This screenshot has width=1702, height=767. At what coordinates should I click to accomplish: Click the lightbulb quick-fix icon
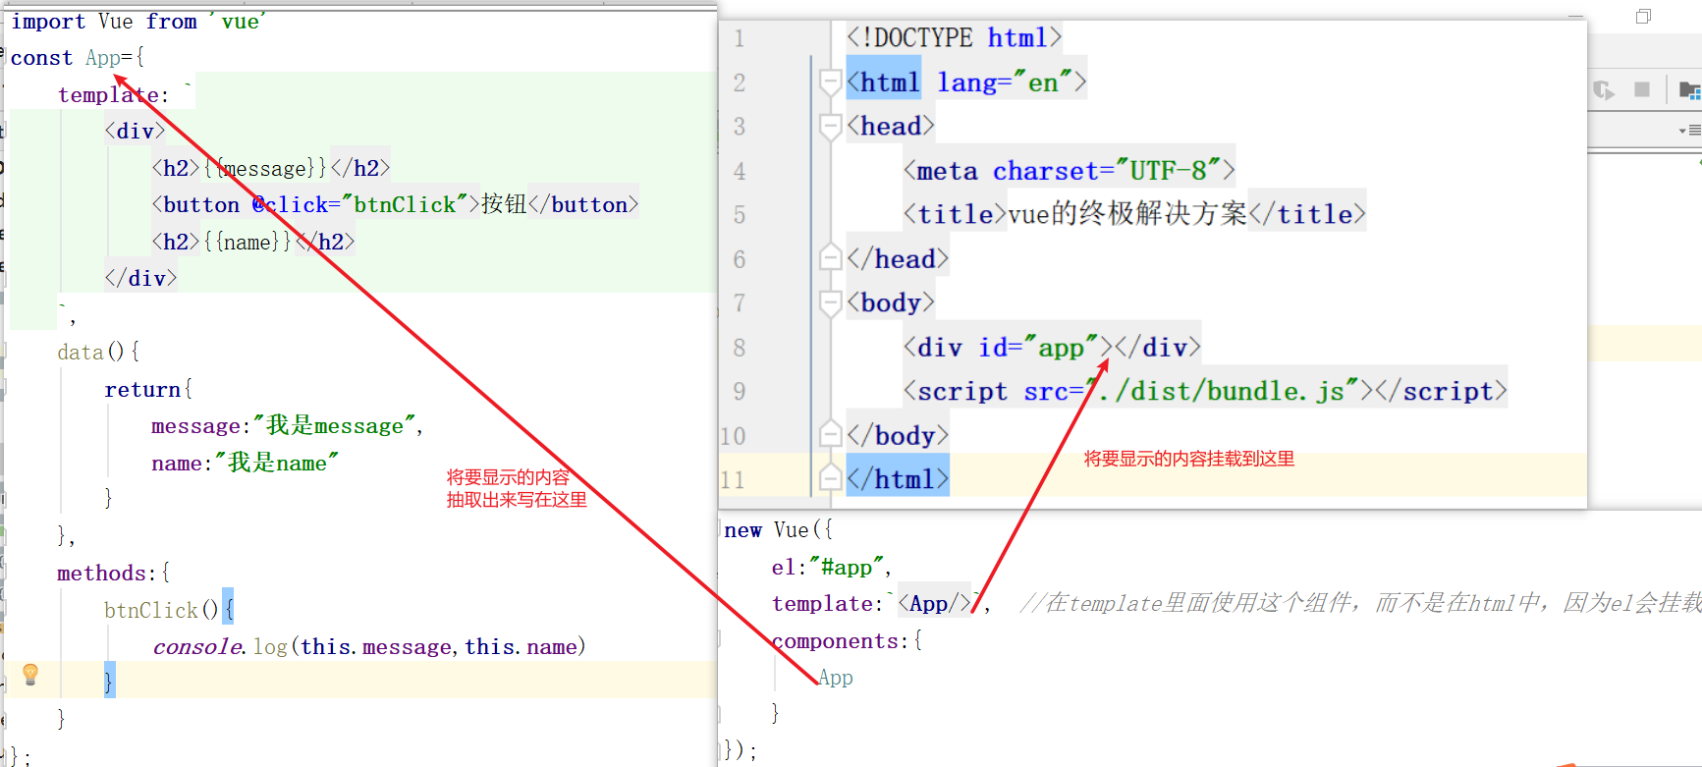(30, 674)
